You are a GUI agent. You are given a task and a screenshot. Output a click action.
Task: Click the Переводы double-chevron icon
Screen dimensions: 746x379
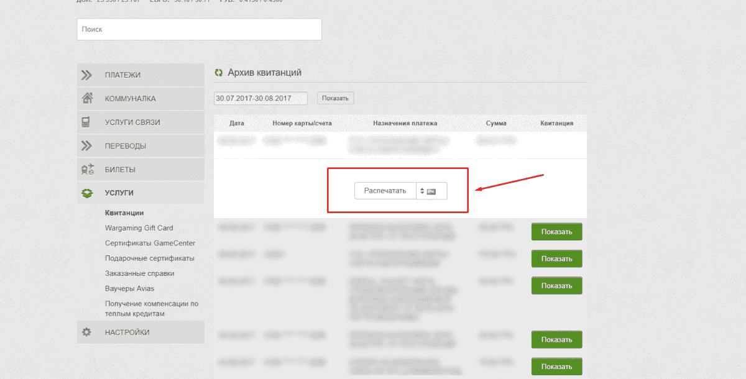(x=87, y=146)
